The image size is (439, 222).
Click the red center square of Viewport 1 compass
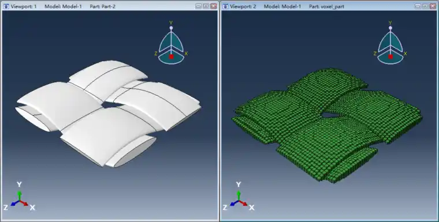[171, 57]
